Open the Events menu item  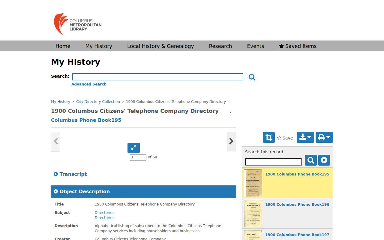(256, 46)
